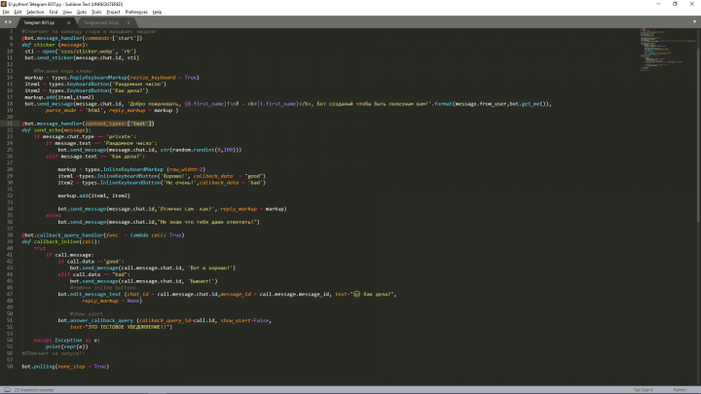Open the Preferences menu
Screen dimensions: 701x394
point(136,12)
